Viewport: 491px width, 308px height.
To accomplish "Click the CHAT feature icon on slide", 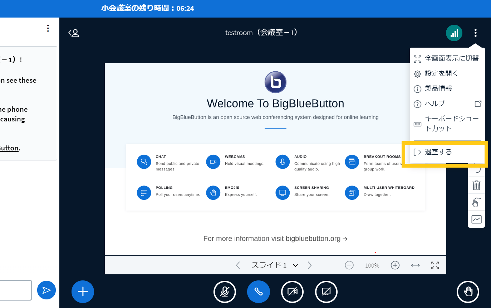I will (x=144, y=162).
